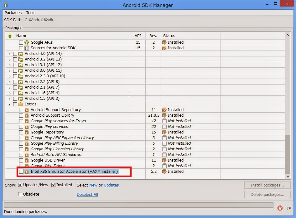This screenshot has height=218, width=296.
Task: Click the Google Play services package icon
Action: pyautogui.click(x=27, y=127)
